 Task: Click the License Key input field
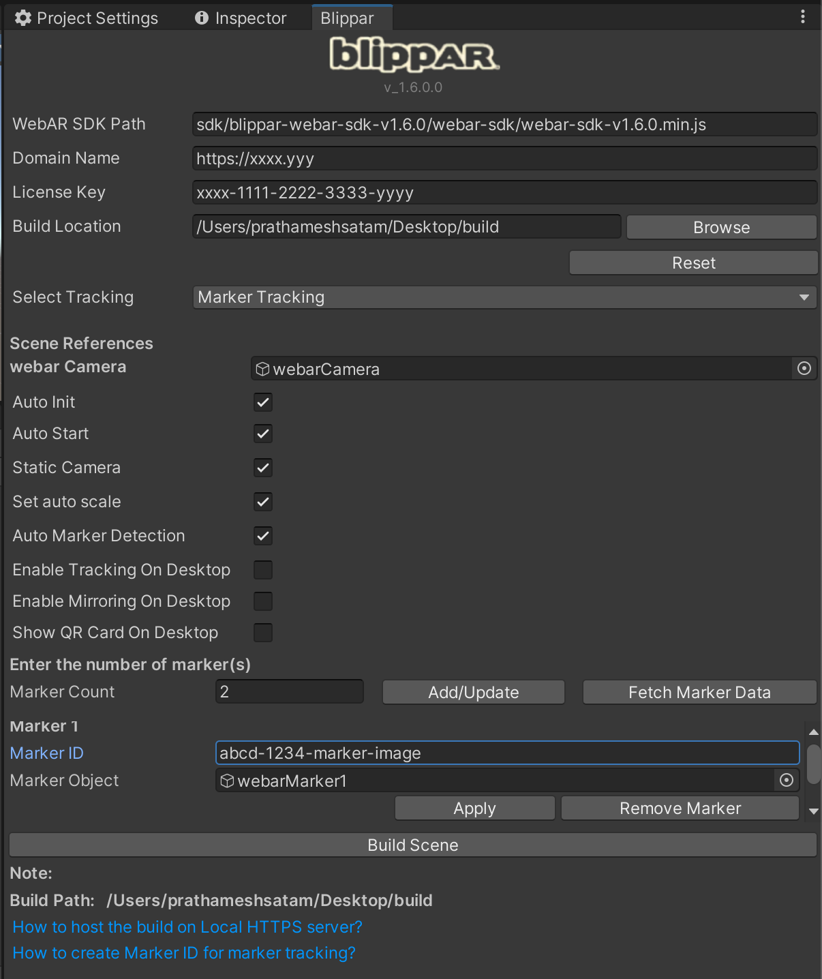pyautogui.click(x=504, y=193)
